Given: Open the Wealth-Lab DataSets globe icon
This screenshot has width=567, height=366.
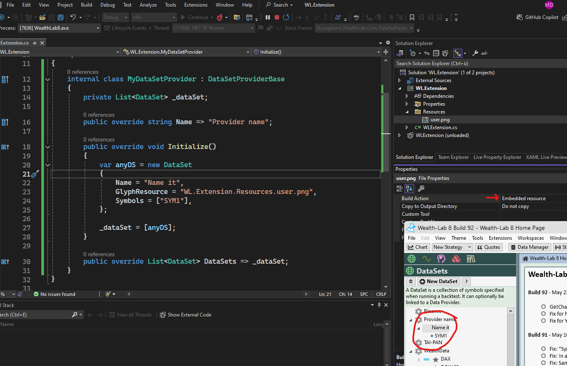Looking at the screenshot, I should (x=412, y=259).
